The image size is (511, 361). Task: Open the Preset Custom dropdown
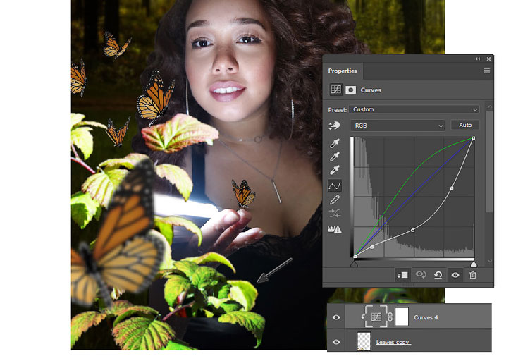coord(414,109)
